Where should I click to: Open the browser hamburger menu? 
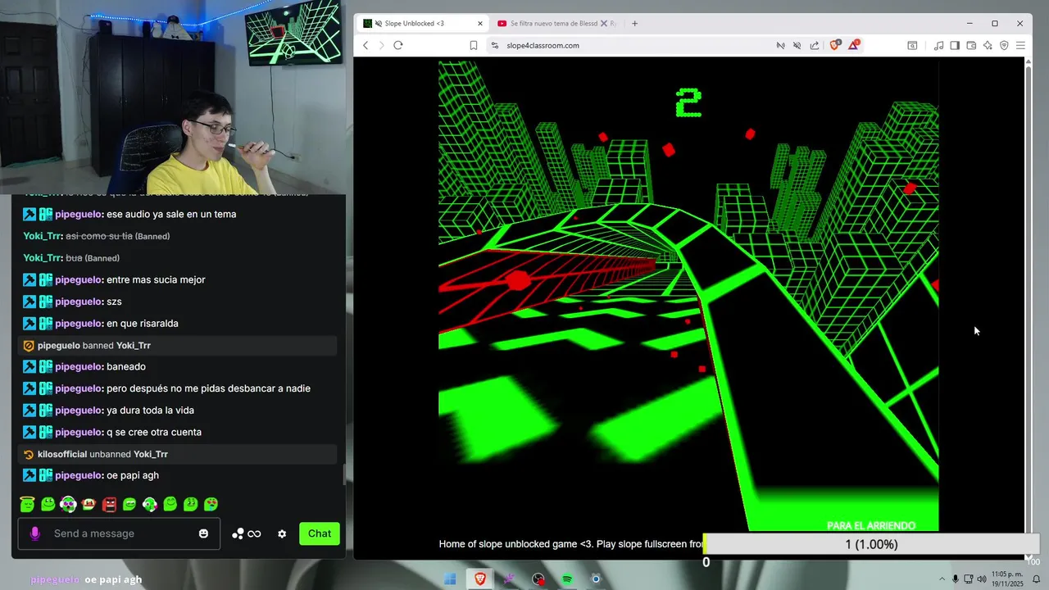pos(1020,45)
